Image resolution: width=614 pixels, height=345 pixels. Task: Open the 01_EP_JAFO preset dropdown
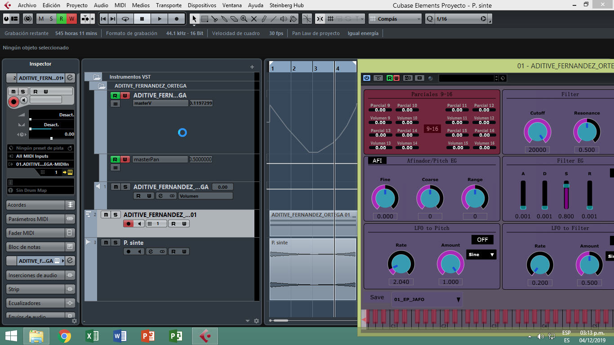[427, 299]
